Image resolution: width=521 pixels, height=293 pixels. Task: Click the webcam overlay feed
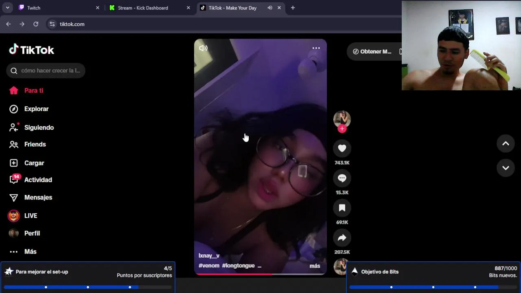pyautogui.click(x=461, y=46)
